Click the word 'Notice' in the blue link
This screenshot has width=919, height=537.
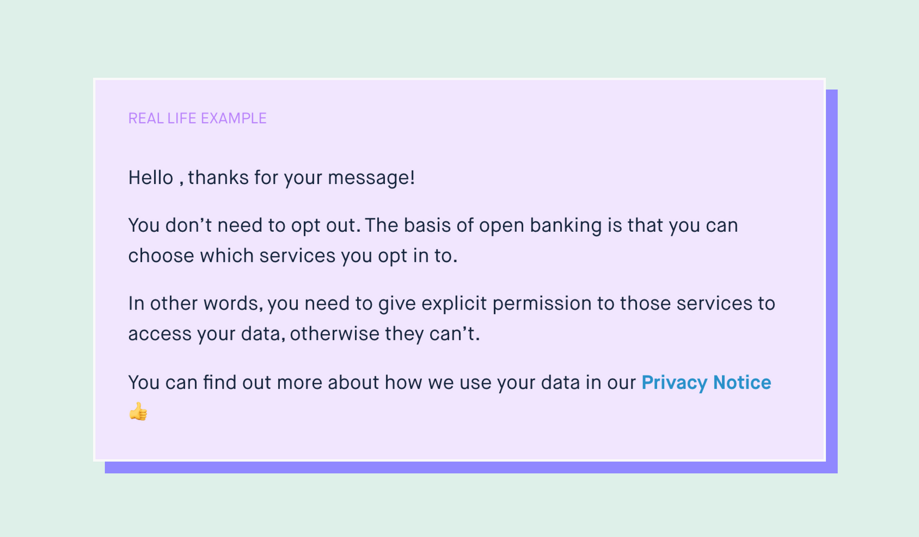(742, 382)
